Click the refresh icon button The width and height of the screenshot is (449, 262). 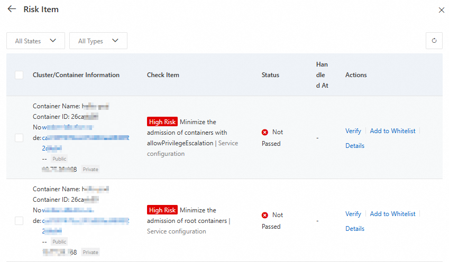click(x=434, y=41)
